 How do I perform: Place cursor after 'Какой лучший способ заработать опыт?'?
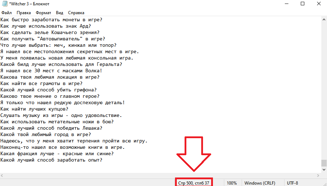103,160
